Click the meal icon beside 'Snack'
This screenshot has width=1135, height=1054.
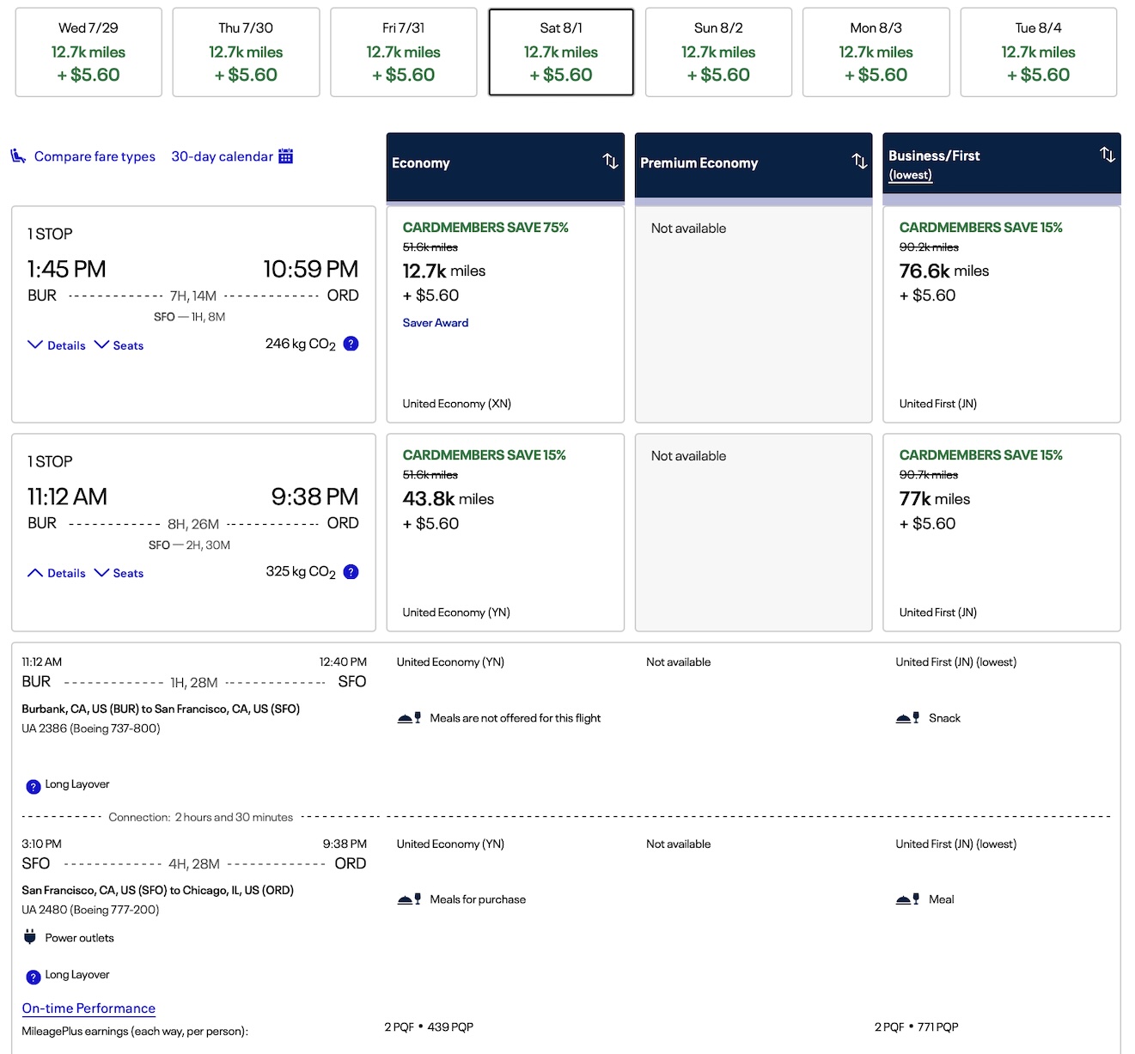(x=908, y=718)
